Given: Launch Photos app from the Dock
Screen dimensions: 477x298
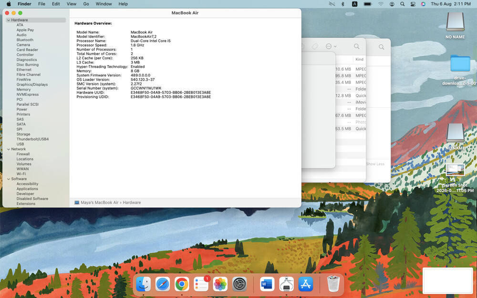Looking at the screenshot, I should (220, 284).
